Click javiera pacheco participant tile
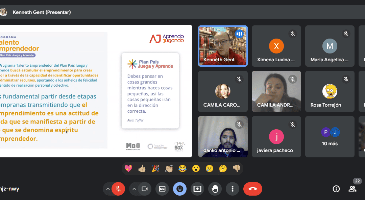365x200 pixels. (276, 137)
